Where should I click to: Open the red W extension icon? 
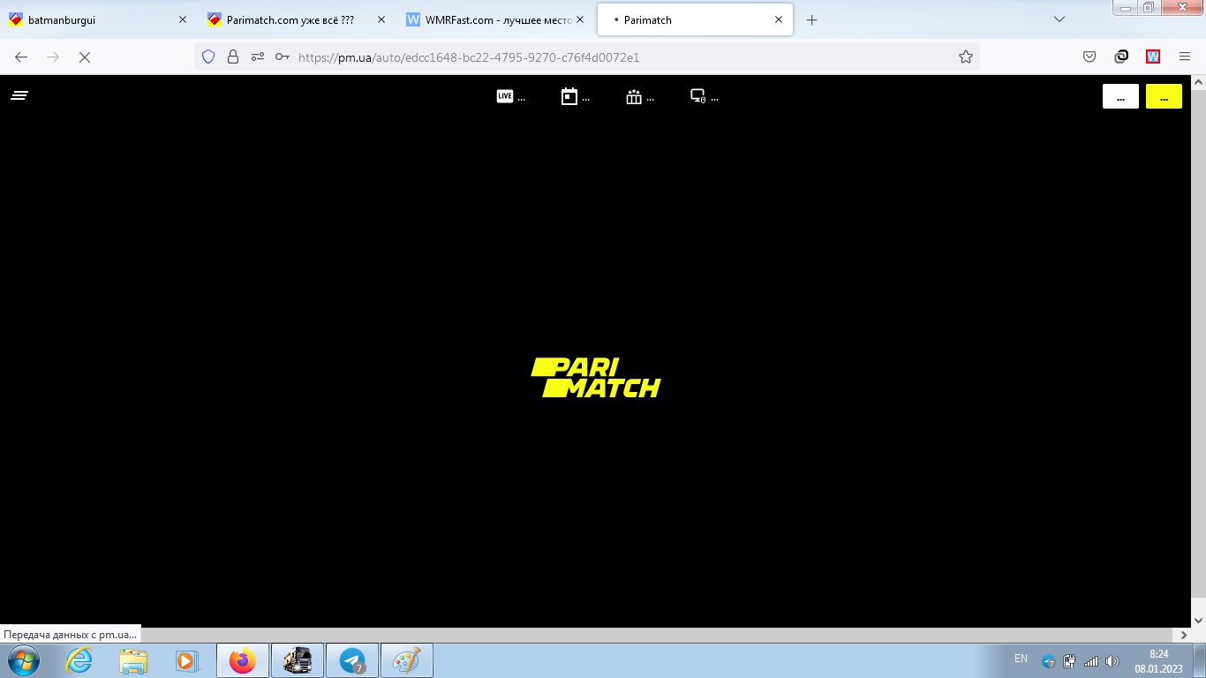1153,56
